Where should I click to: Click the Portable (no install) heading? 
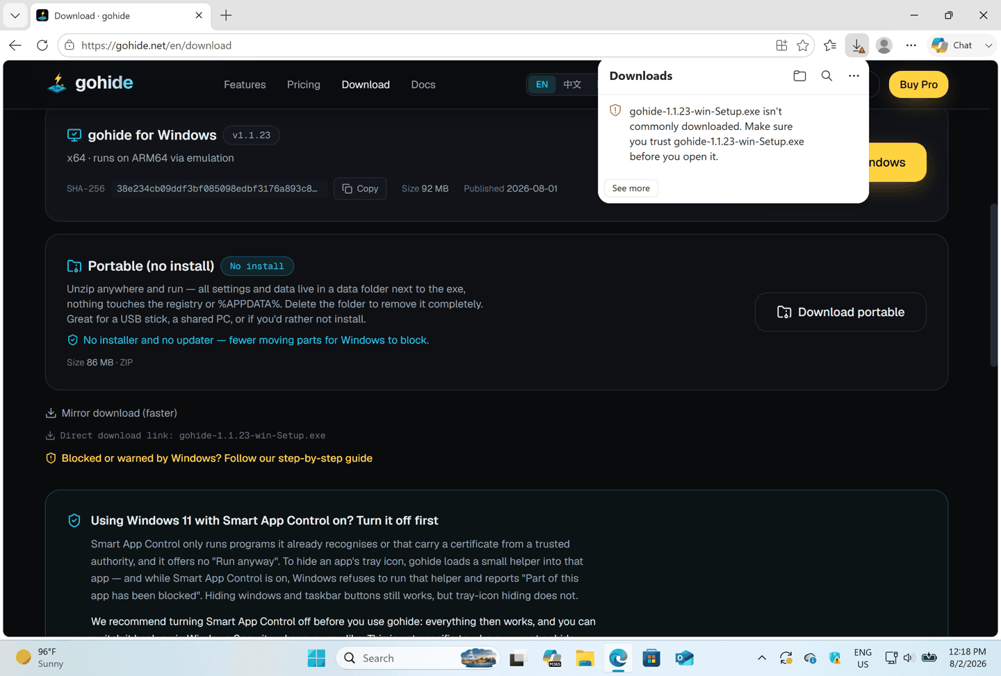(x=151, y=266)
